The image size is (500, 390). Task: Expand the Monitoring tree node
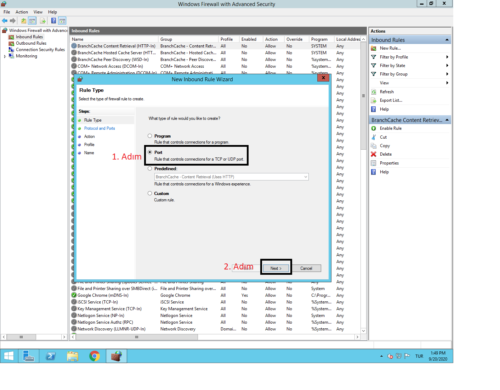pyautogui.click(x=5, y=56)
